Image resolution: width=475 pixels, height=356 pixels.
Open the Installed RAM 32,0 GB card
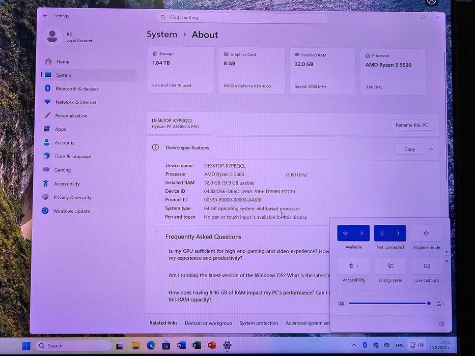pos(322,71)
